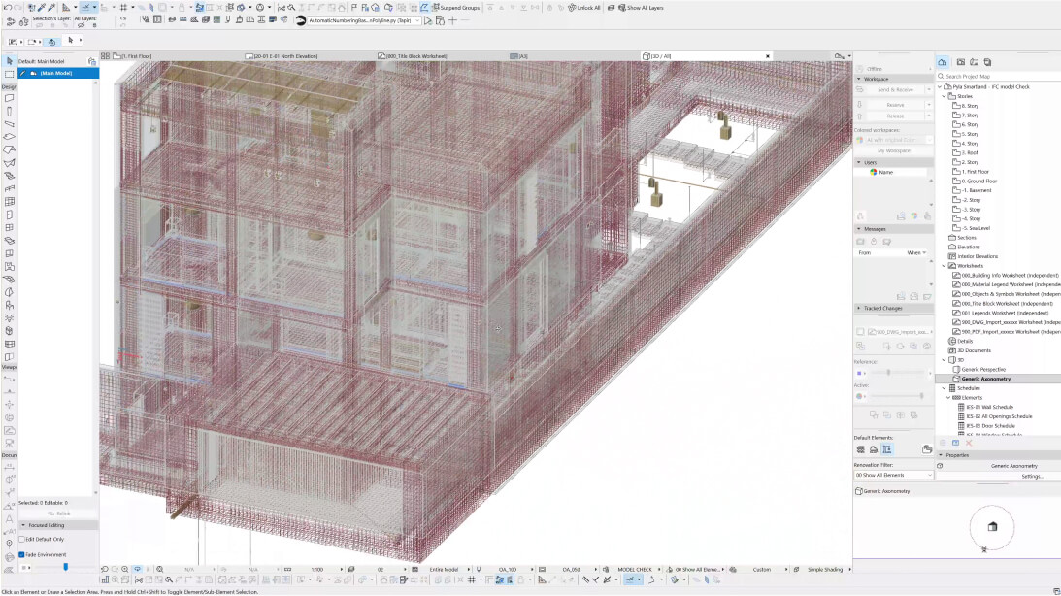The image size is (1061, 596).
Task: Click the plus icon next to the script selector
Action: pyautogui.click(x=453, y=21)
